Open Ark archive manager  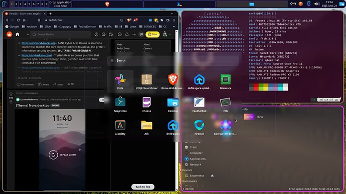coord(146,127)
